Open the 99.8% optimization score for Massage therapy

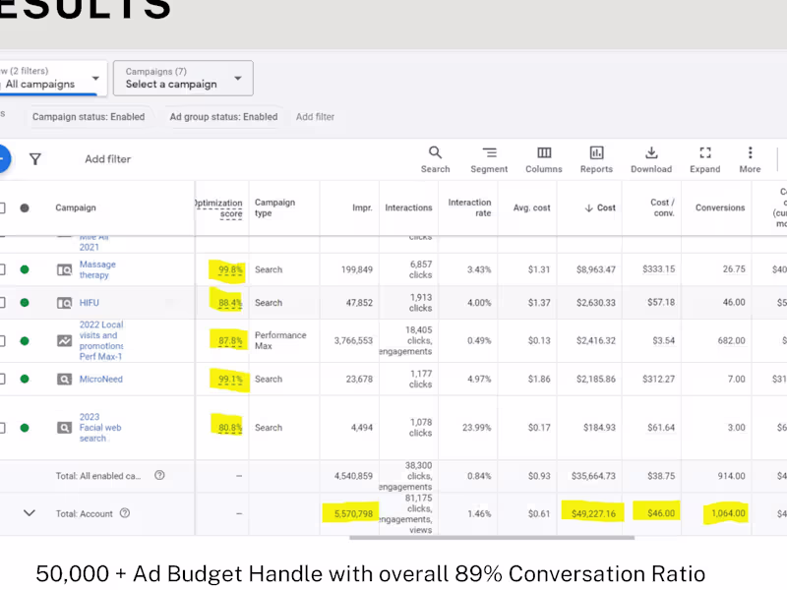[230, 269]
